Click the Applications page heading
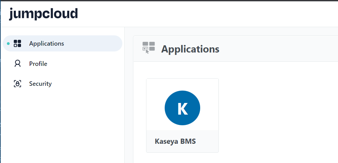338x163 pixels. (190, 49)
